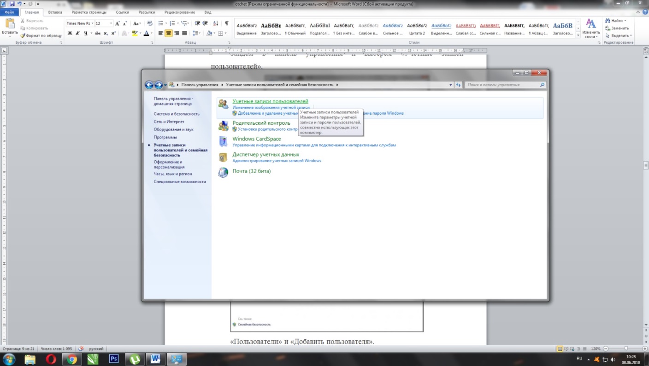
Task: Open the font name box showing Times New Roman
Action: coord(80,23)
